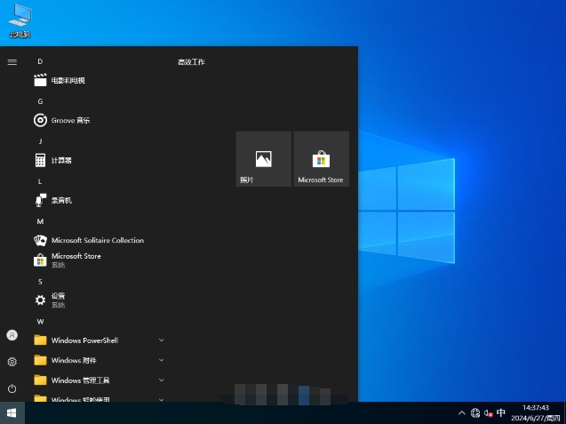This screenshot has width=566, height=424.
Task: Click the power icon in Start sidebar
Action: click(12, 388)
